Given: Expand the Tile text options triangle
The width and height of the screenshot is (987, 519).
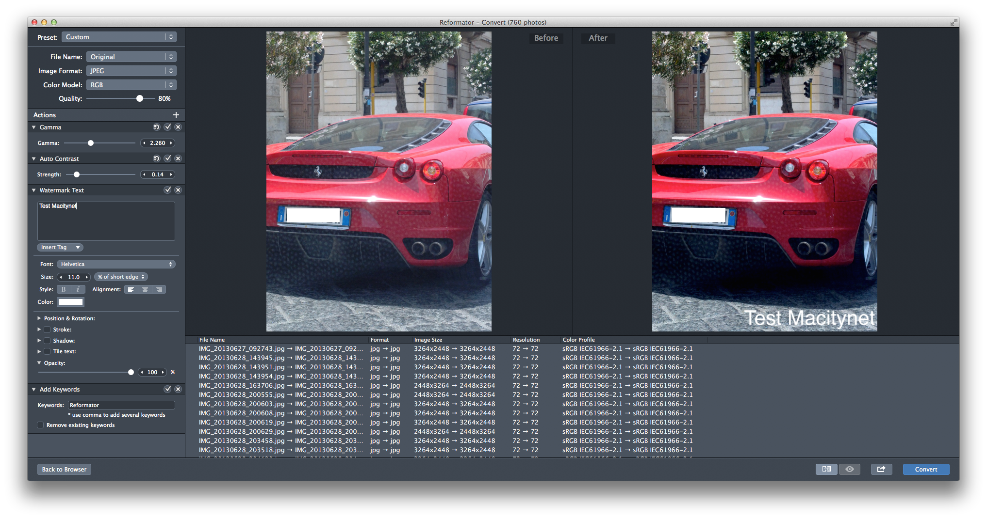Looking at the screenshot, I should [x=39, y=351].
